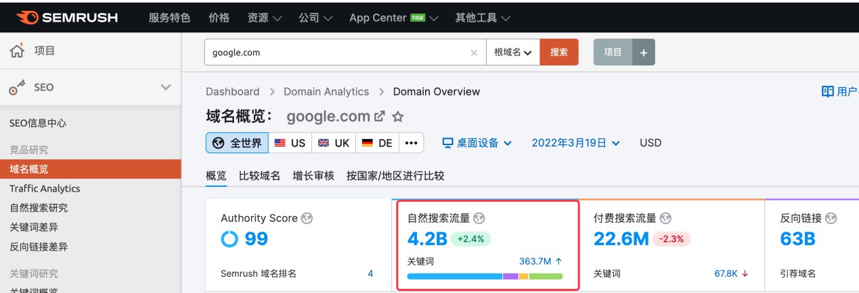The image size is (859, 293).
Task: Open the 桌面设备 device dropdown
Action: (x=477, y=143)
